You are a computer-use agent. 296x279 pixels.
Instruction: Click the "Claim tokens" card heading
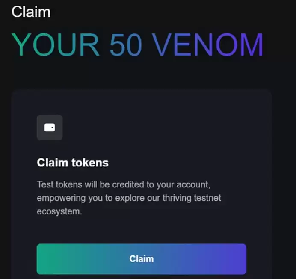73,163
